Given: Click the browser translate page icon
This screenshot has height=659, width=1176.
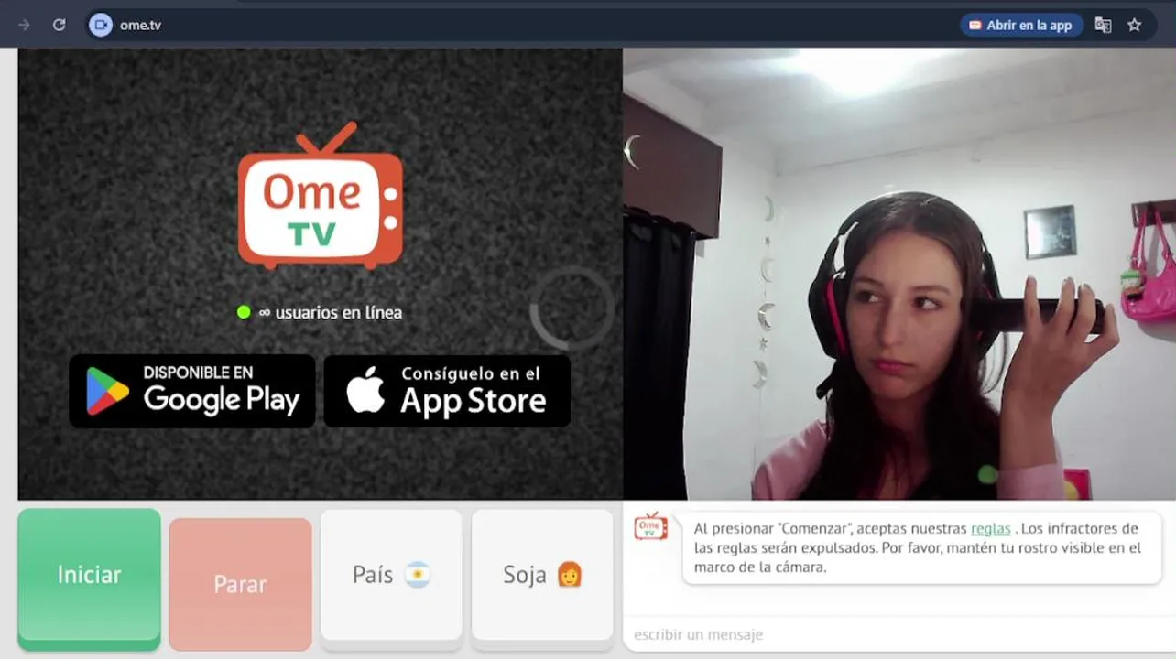Looking at the screenshot, I should tap(1103, 25).
